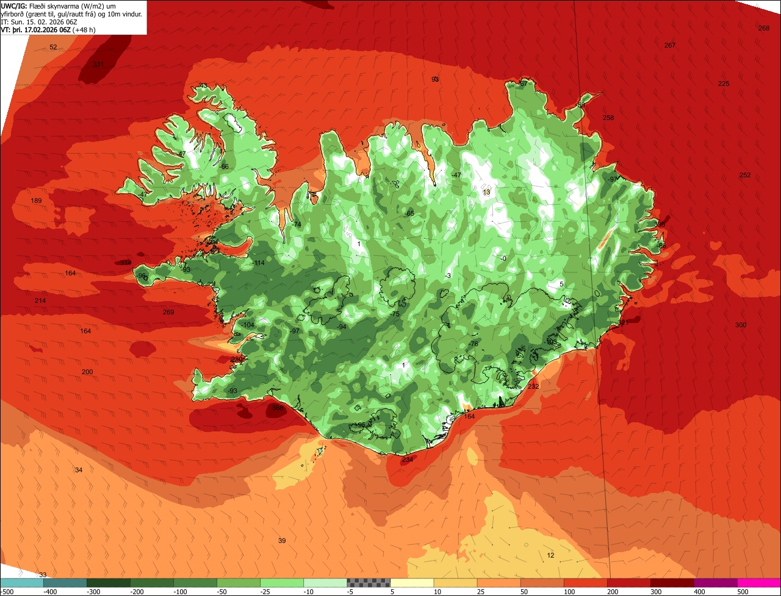
Task: Click the -114 flux value on the map
Action: [259, 263]
